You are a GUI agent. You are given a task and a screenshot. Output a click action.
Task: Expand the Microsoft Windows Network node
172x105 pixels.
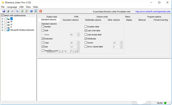pyautogui.click(x=2, y=30)
